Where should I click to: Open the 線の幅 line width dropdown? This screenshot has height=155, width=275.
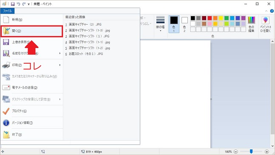(160, 24)
